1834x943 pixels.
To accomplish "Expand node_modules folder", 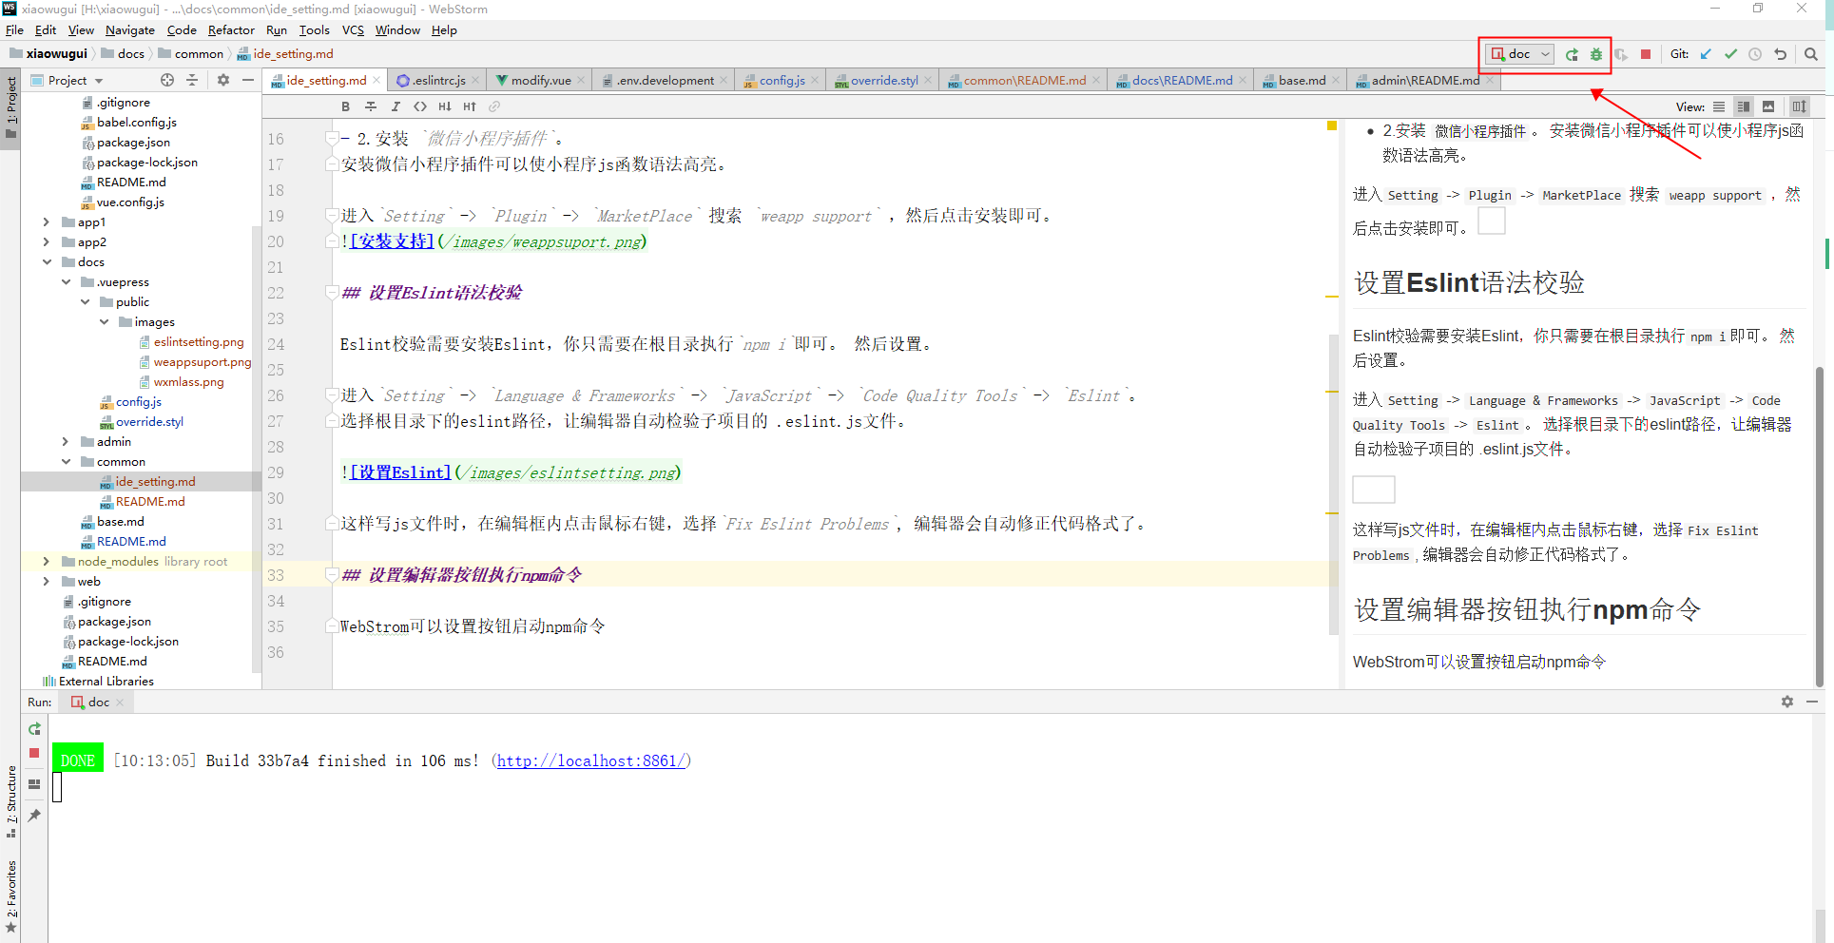I will click(x=46, y=561).
